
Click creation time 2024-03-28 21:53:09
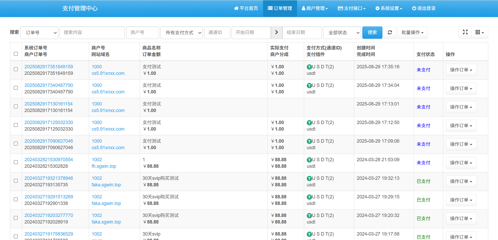(378, 160)
